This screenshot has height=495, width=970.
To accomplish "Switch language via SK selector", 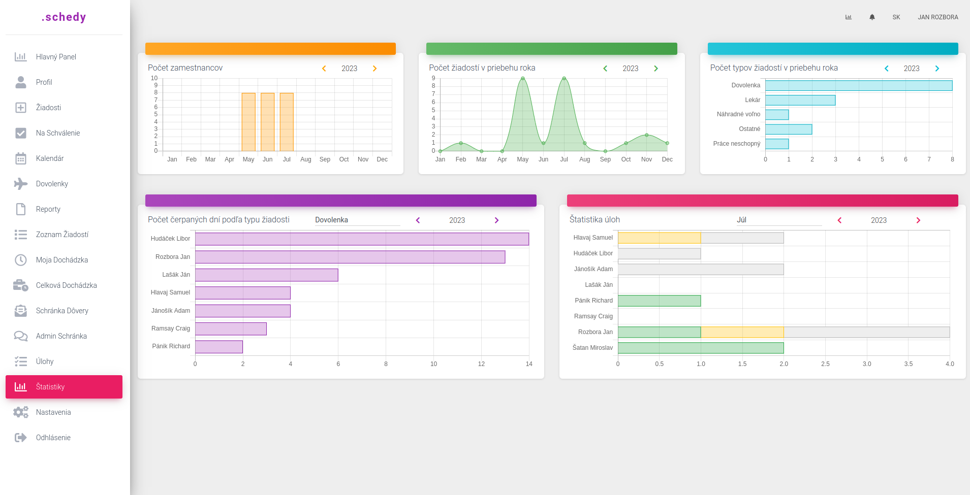I will tap(896, 17).
